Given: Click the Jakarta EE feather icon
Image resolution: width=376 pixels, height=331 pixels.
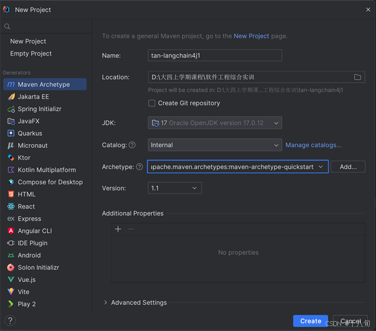Looking at the screenshot, I should click(11, 96).
